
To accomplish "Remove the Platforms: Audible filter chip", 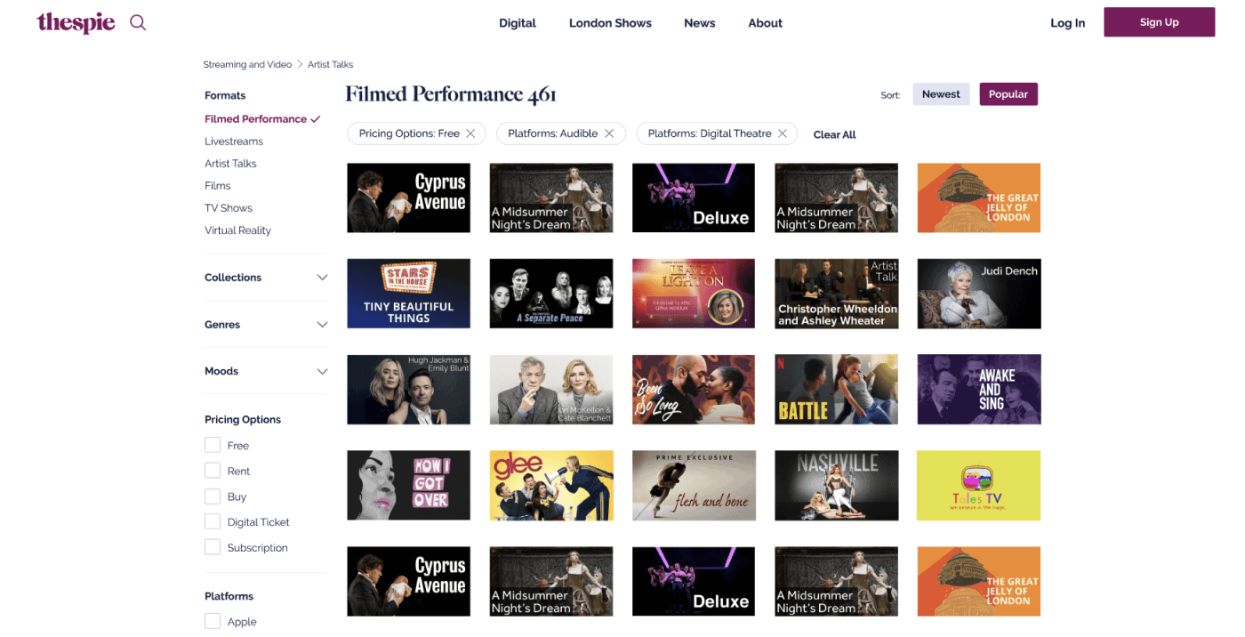I will point(609,133).
